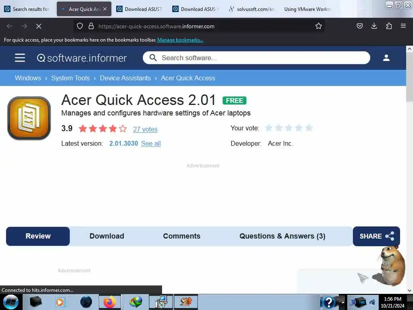
Task: Go back to the previous page
Action: (10, 26)
